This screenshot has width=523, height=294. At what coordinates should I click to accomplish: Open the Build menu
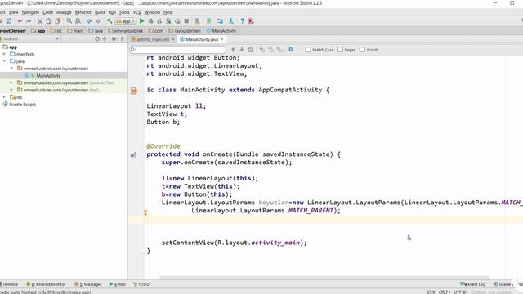pyautogui.click(x=100, y=12)
